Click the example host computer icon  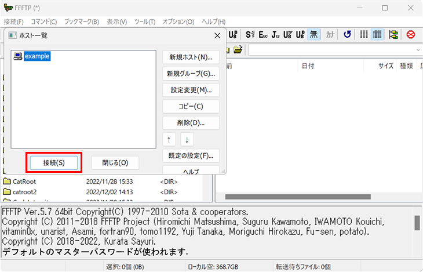click(x=18, y=56)
